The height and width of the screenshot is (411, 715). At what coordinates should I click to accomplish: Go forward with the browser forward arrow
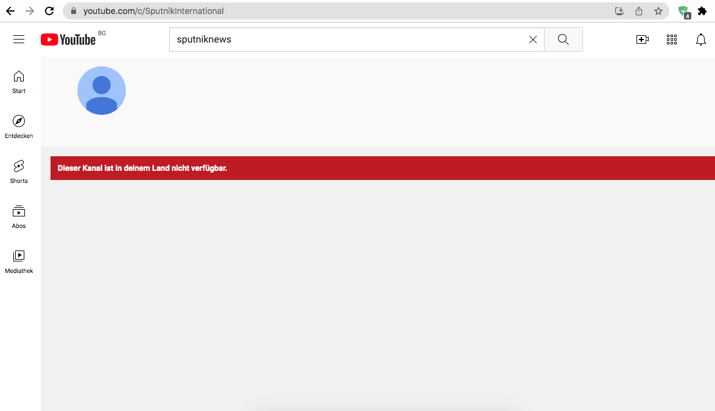click(30, 11)
